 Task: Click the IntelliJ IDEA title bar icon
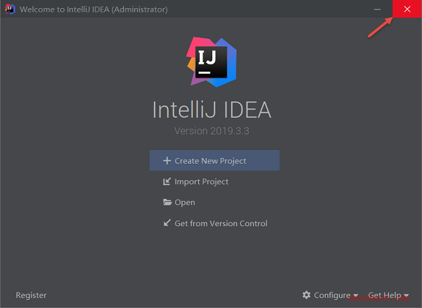[10, 9]
